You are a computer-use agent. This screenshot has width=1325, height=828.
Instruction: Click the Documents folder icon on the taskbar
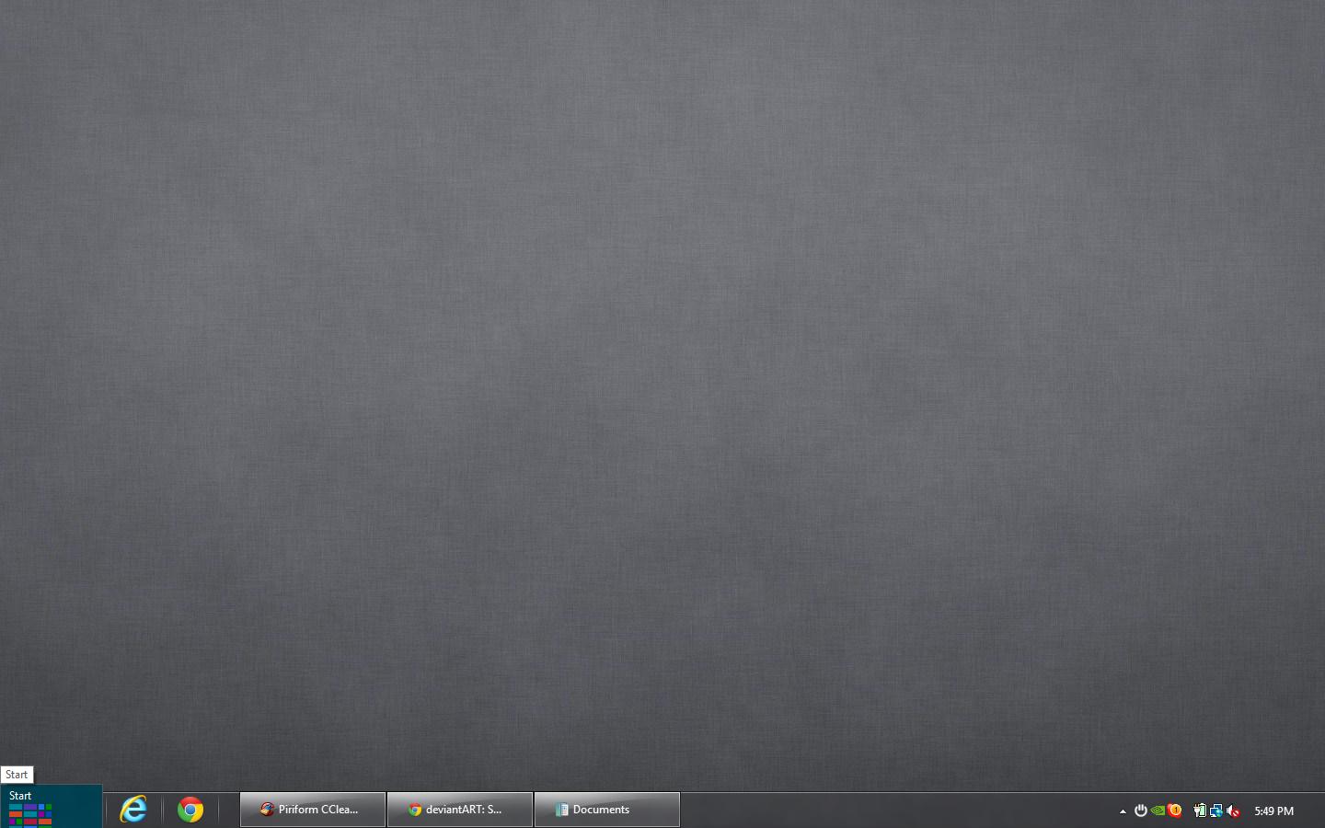coord(561,810)
